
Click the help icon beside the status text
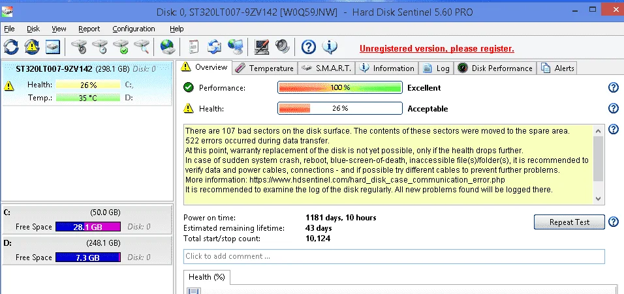coord(614,129)
